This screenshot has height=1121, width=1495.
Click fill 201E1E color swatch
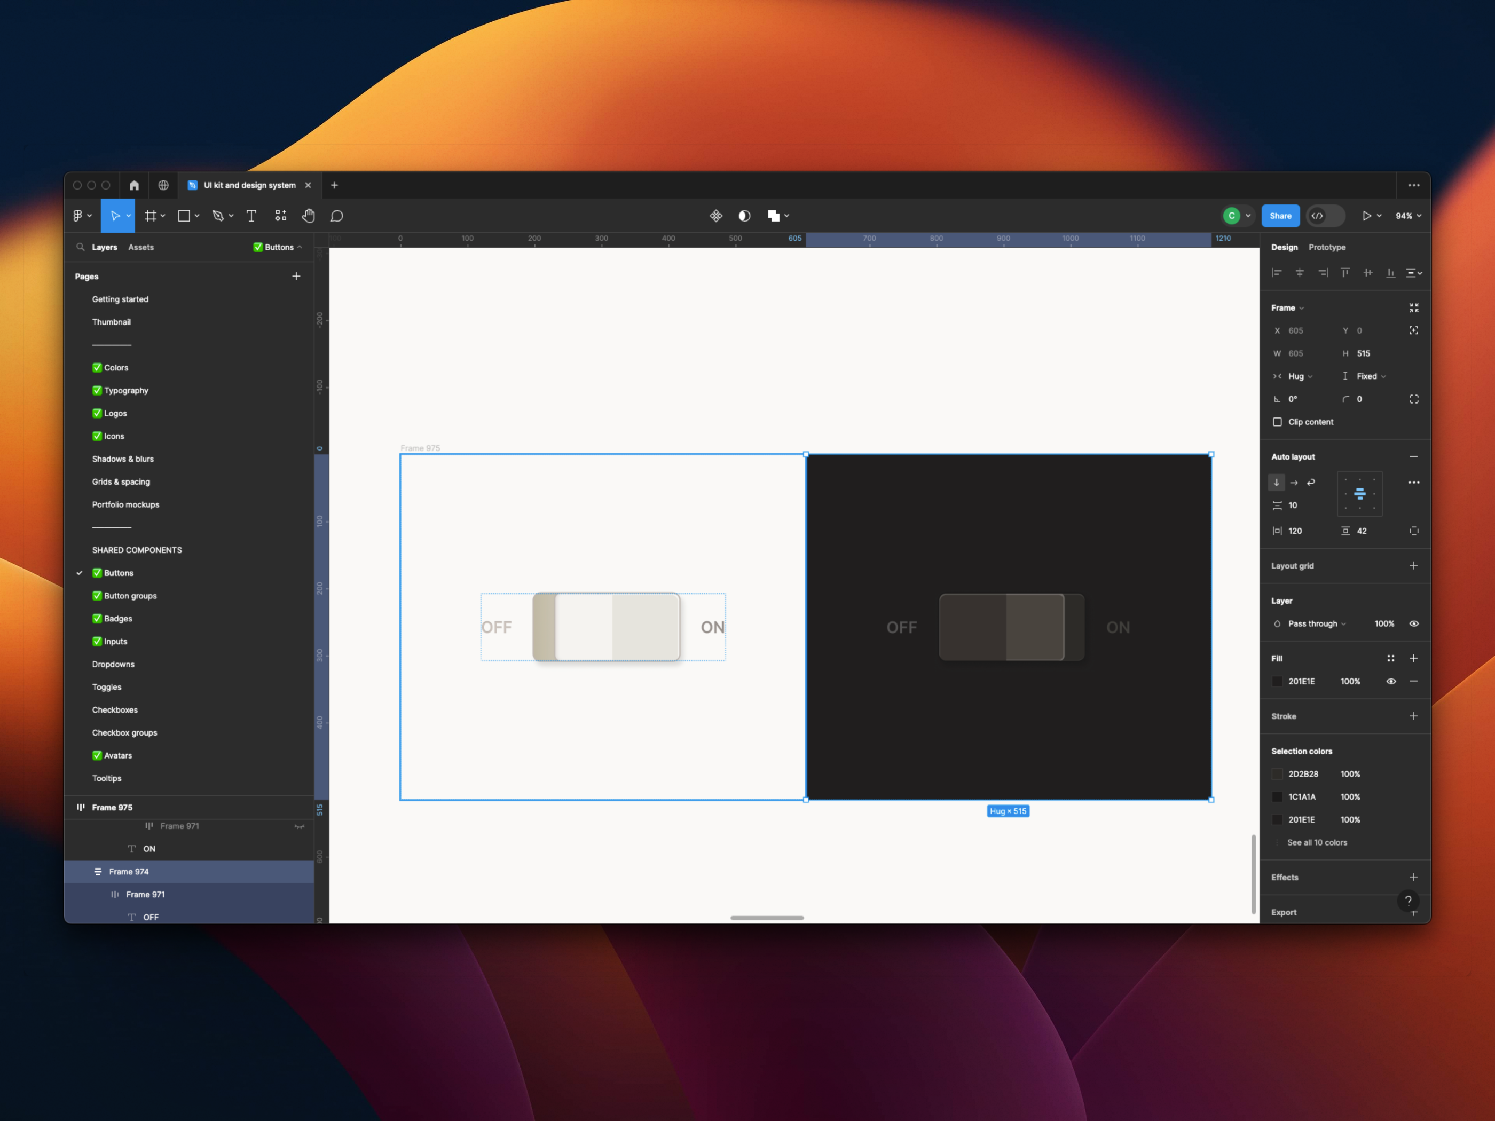(x=1277, y=681)
